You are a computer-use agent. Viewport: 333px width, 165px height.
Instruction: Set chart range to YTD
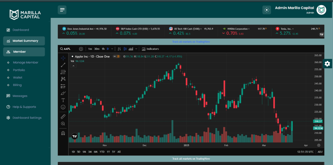coord(102,152)
